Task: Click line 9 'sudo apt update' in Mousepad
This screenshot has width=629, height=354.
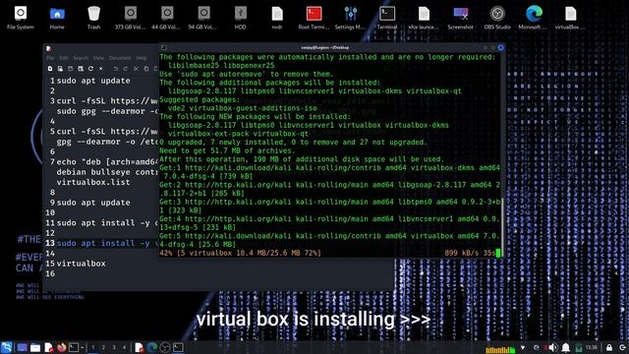Action: click(93, 203)
